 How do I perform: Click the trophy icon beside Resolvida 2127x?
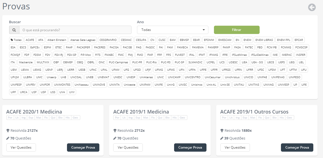(8, 130)
